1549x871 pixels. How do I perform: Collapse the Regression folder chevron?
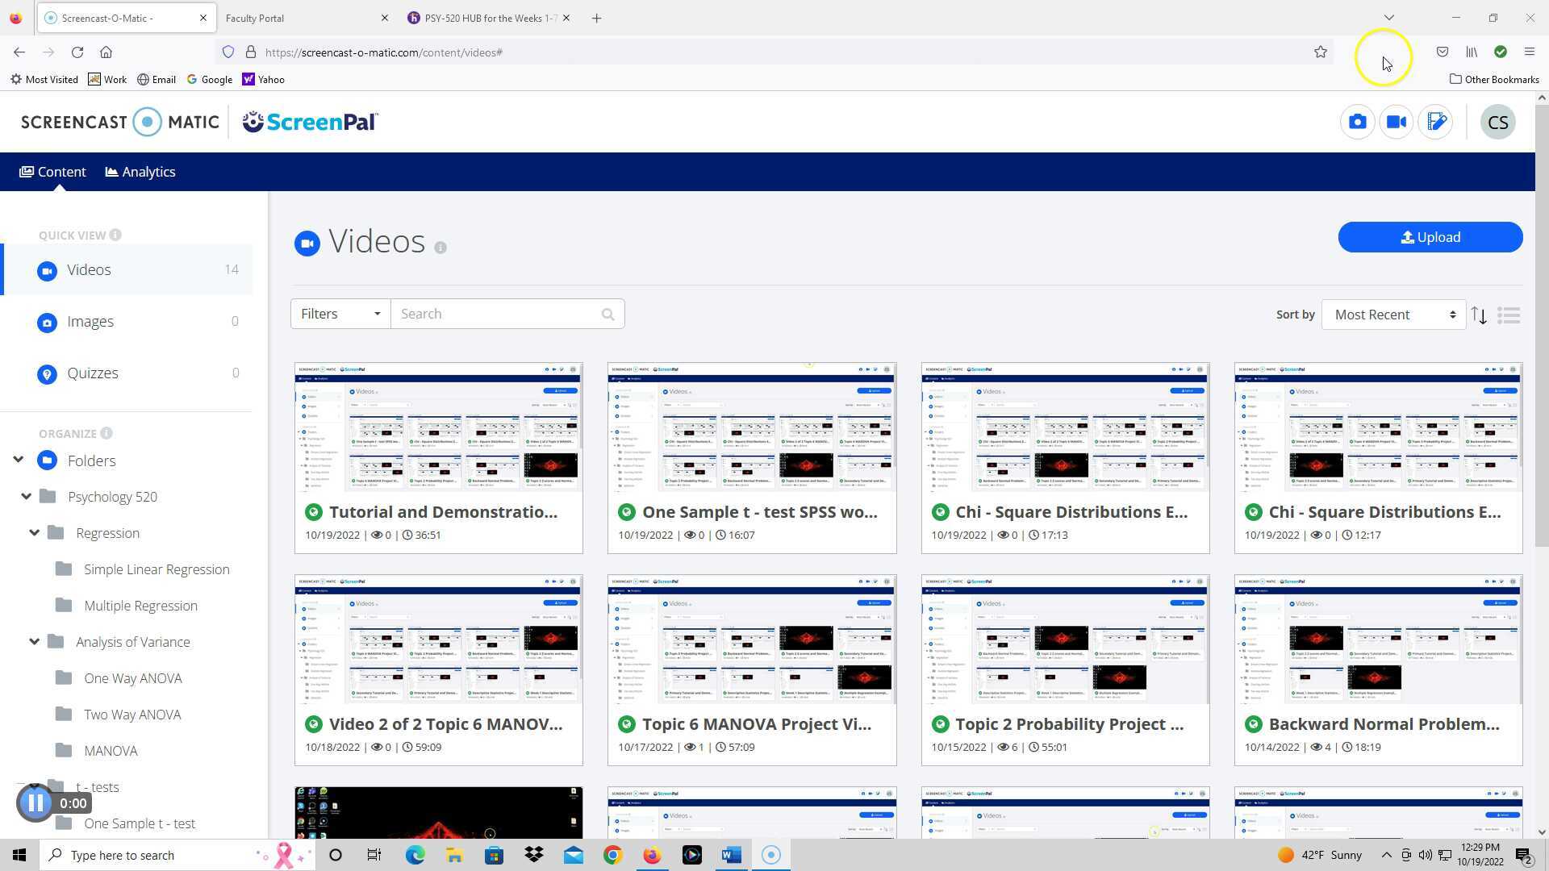click(x=34, y=533)
